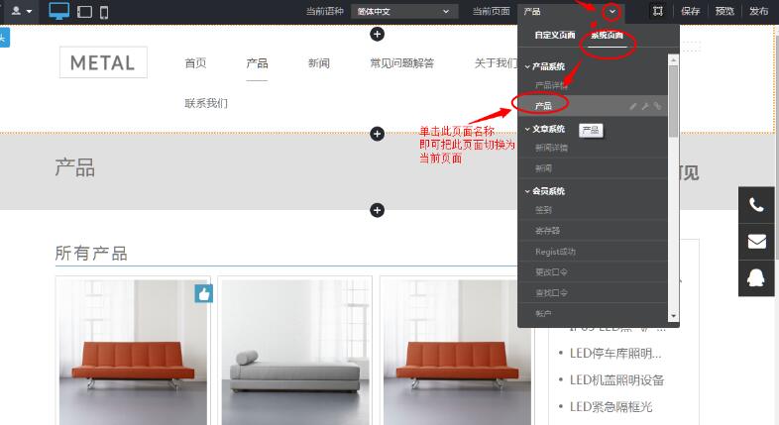
Task: Click the scrollbar down arrow in page list
Action: [673, 316]
